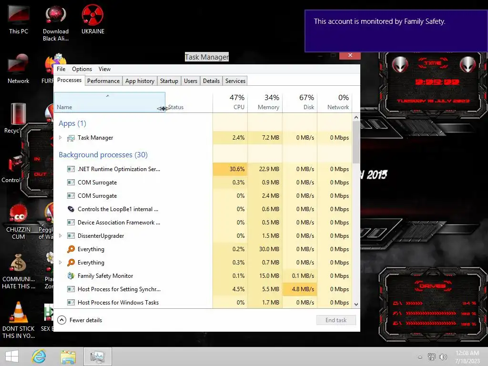Switch to the App history tab

coord(140,81)
